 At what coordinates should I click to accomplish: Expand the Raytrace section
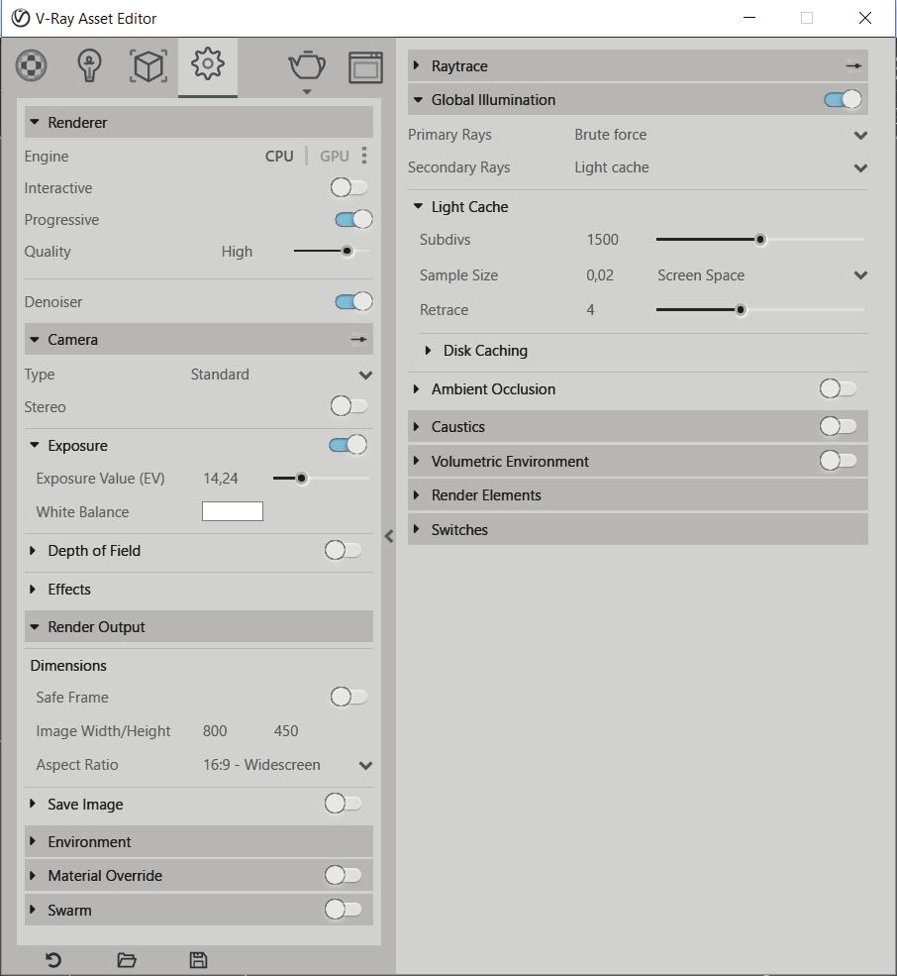click(x=416, y=65)
